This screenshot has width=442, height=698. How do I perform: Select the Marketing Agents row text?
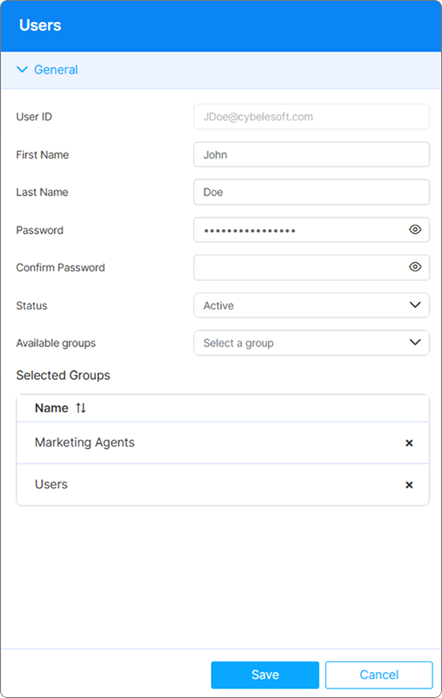point(85,443)
